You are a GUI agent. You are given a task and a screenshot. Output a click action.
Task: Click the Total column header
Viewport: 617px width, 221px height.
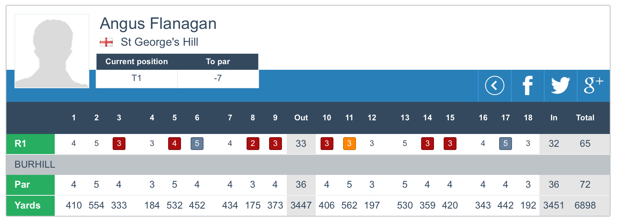pyautogui.click(x=585, y=118)
